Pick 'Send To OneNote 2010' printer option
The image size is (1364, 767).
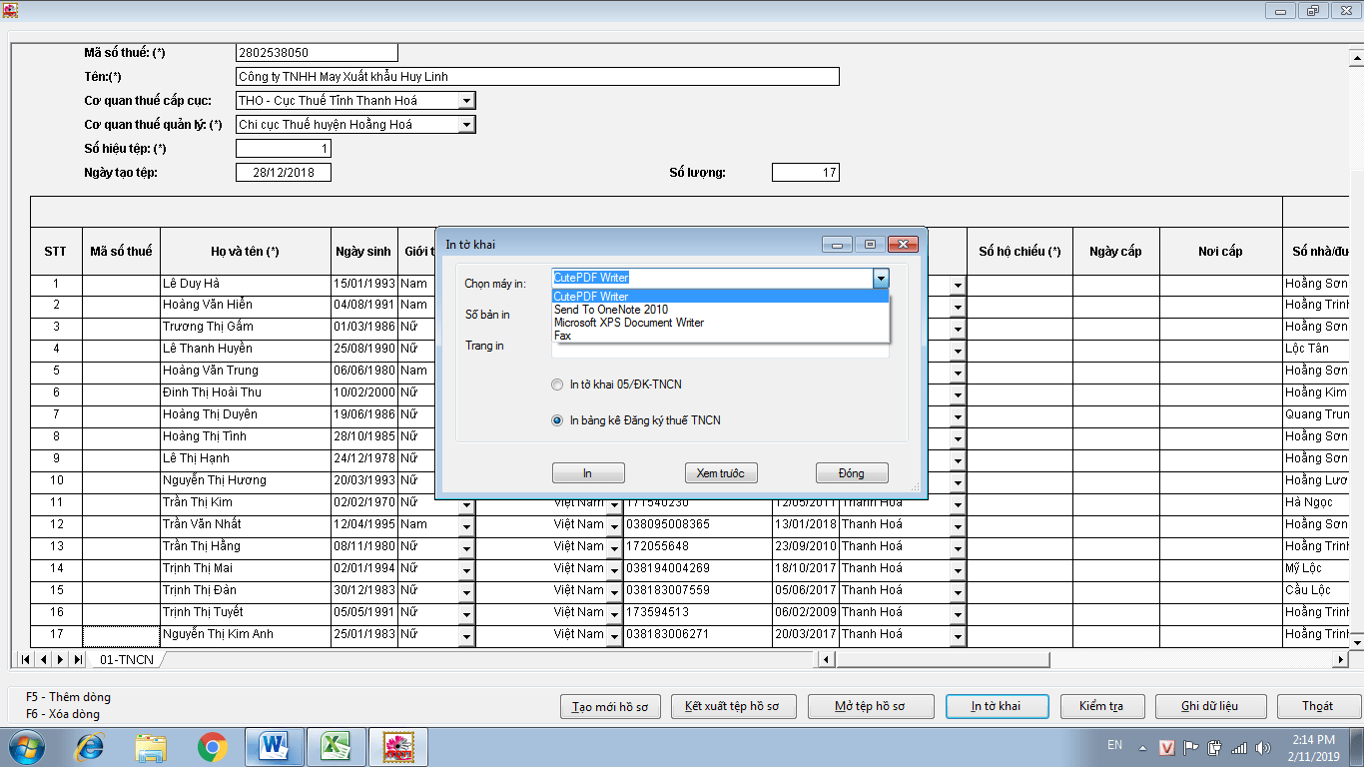(x=611, y=310)
